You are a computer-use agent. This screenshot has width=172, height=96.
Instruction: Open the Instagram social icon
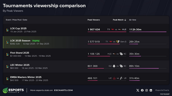point(147,90)
